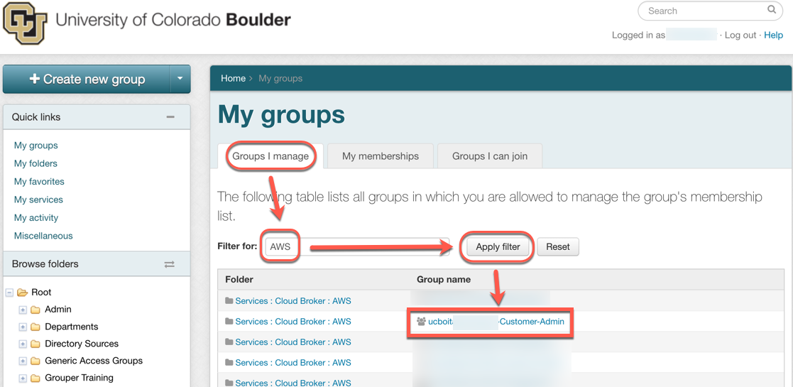Select the Departments folder icon

(x=35, y=327)
